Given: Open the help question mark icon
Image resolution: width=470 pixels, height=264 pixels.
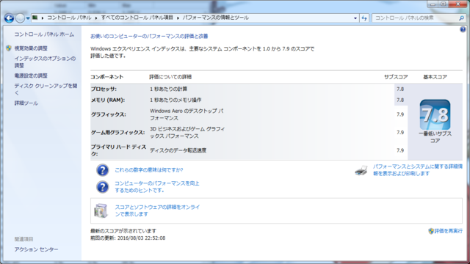Looking at the screenshot, I should pyautogui.click(x=463, y=29).
